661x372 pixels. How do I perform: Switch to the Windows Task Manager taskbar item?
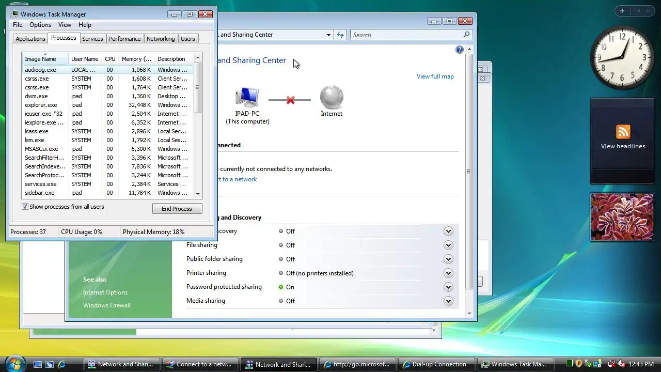pos(515,364)
